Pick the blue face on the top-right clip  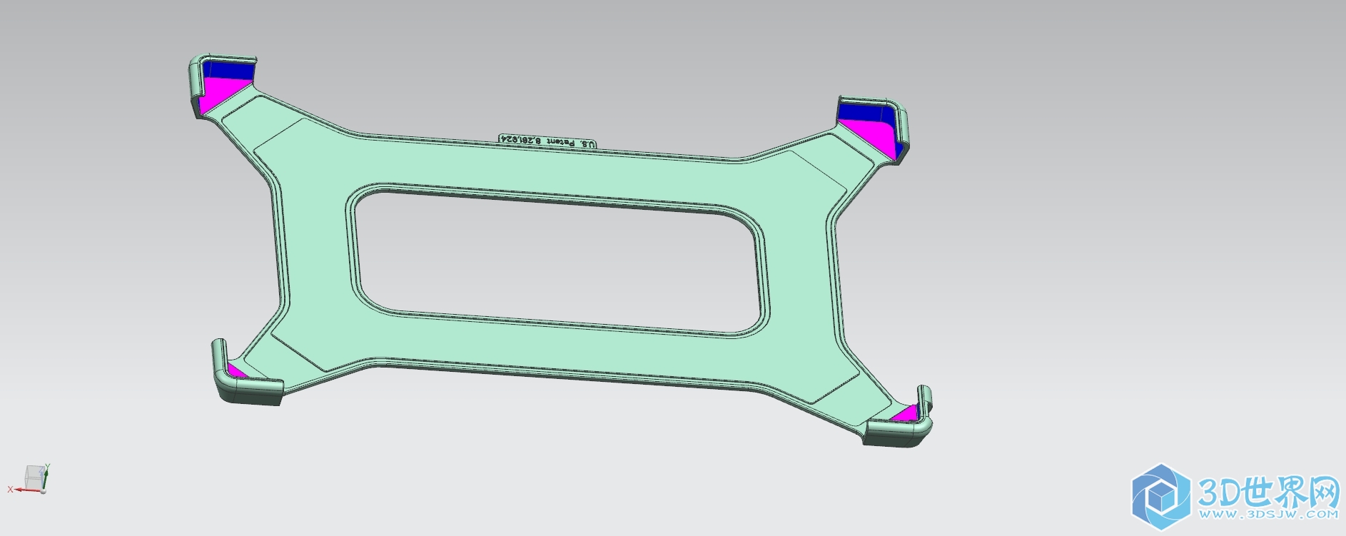point(864,112)
